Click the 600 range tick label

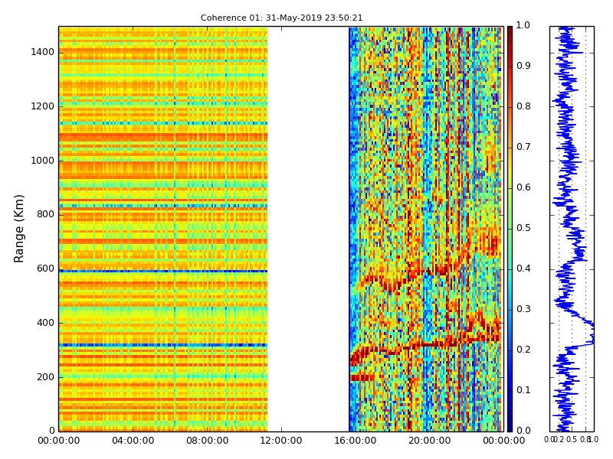coord(46,269)
